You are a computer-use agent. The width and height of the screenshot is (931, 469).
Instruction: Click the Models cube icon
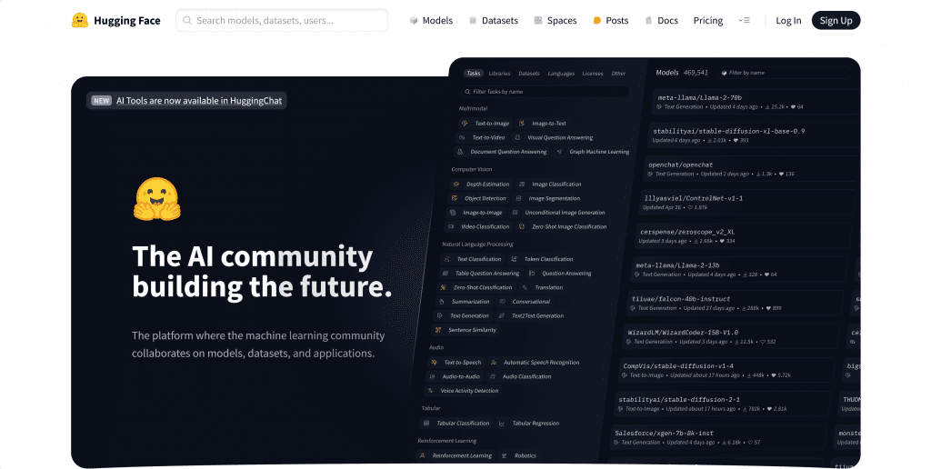click(414, 21)
